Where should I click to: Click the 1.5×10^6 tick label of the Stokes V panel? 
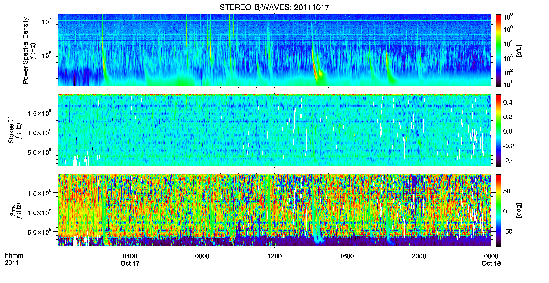tap(39, 113)
